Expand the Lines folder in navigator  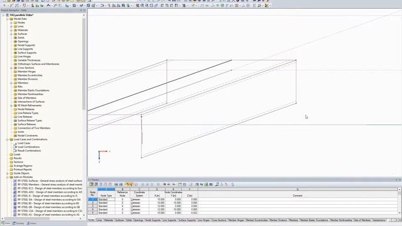pos(11,26)
